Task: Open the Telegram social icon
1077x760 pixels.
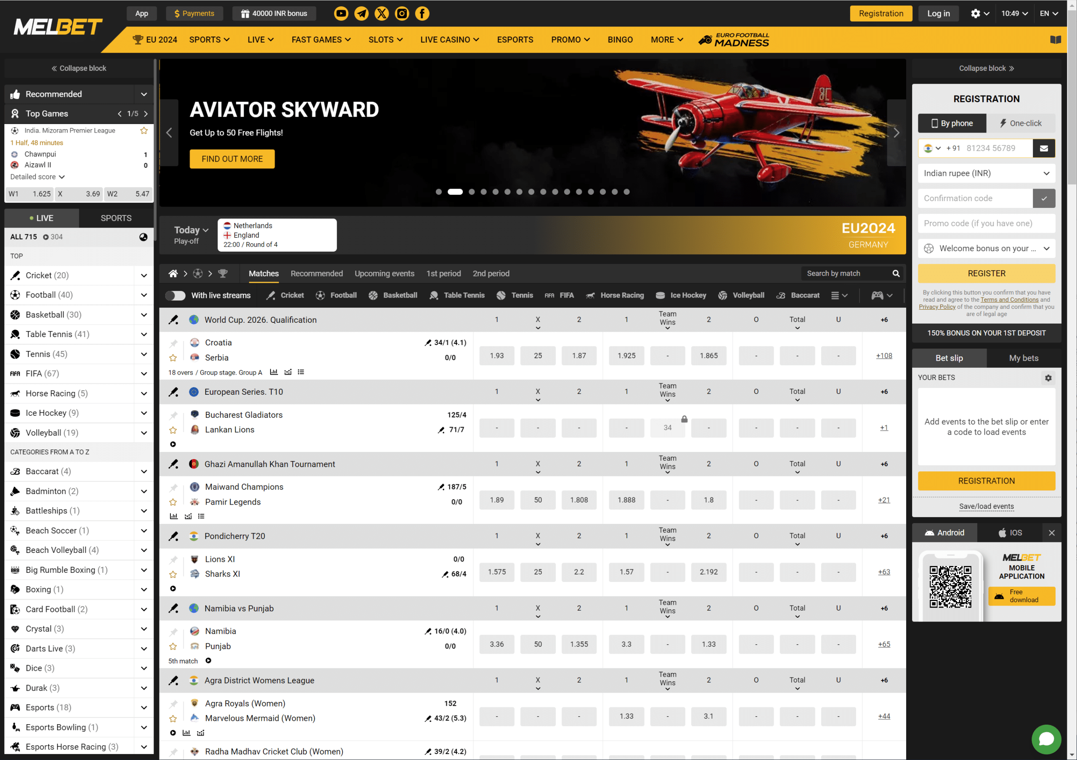Action: 361,13
